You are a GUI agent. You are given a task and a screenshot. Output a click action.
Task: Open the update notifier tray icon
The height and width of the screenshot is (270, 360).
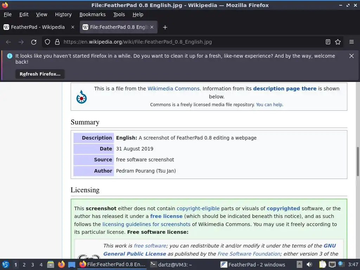pyautogui.click(x=341, y=264)
